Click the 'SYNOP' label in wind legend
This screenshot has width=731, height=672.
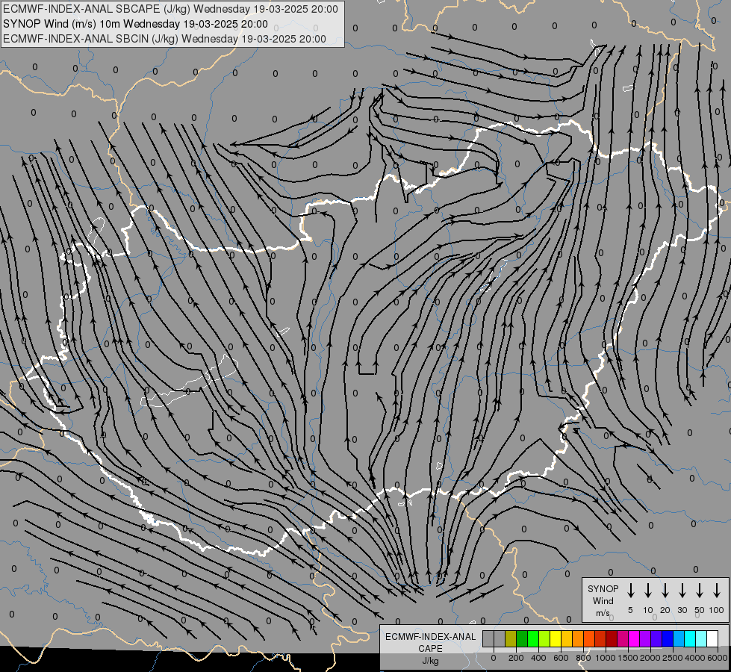(603, 588)
